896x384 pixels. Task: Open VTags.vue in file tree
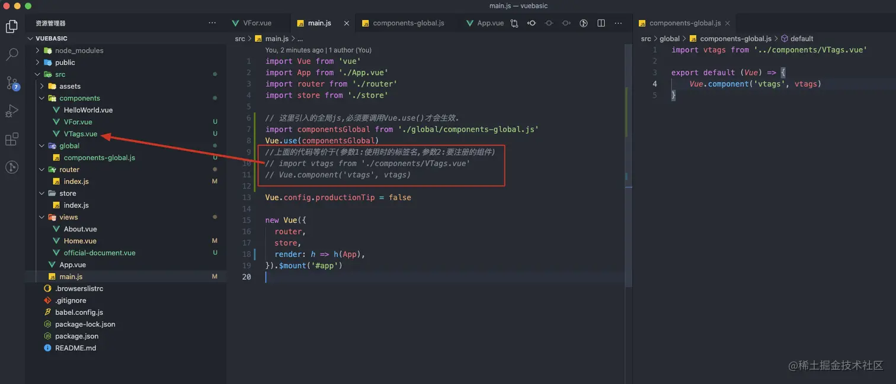pyautogui.click(x=81, y=134)
